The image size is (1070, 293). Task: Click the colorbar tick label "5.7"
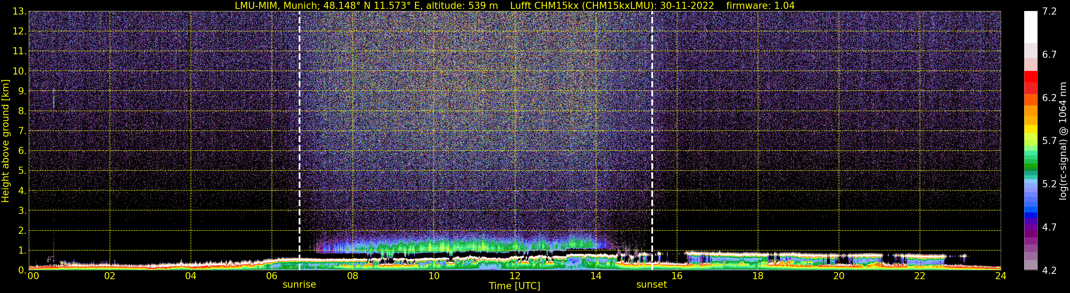point(1049,141)
